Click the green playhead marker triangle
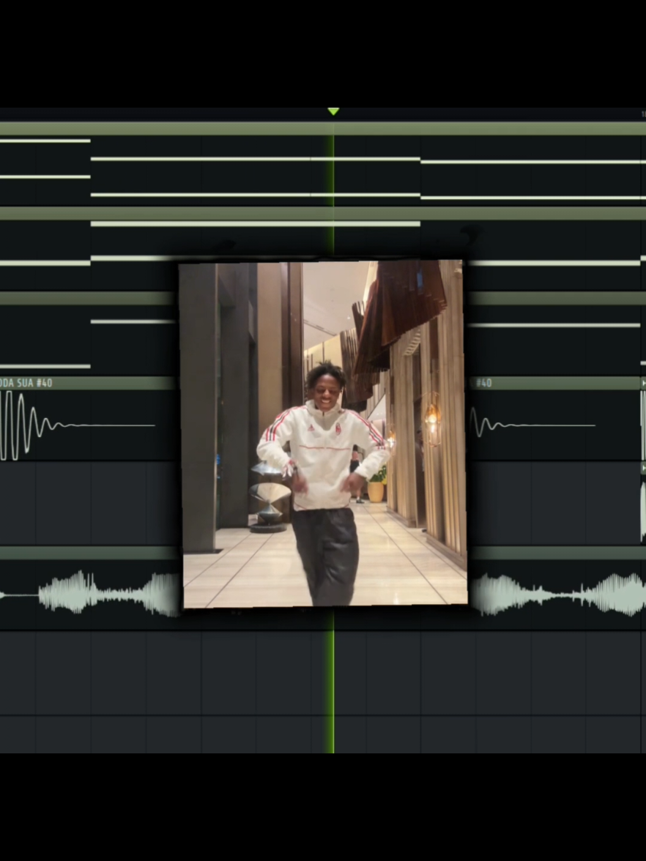 click(x=333, y=111)
